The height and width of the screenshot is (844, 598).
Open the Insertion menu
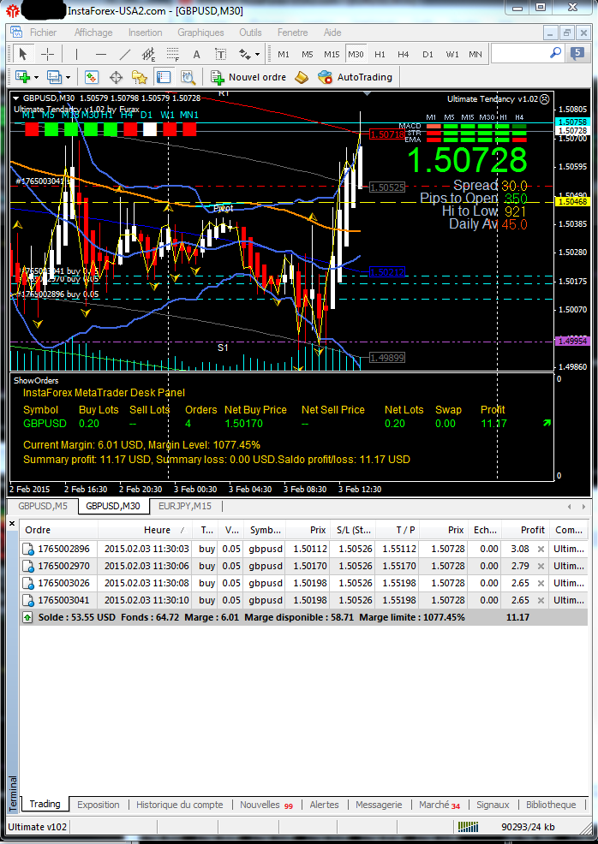145,33
